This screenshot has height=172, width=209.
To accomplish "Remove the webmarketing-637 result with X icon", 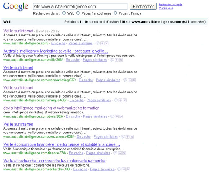I will coord(134,80).
